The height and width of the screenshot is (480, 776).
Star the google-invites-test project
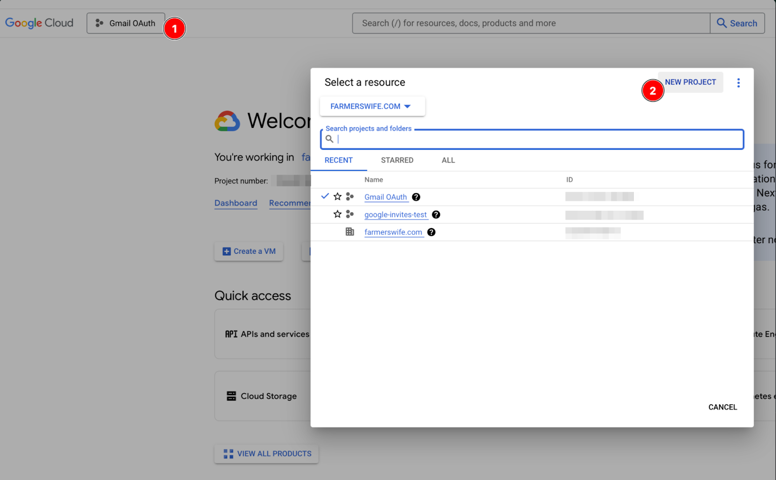338,214
